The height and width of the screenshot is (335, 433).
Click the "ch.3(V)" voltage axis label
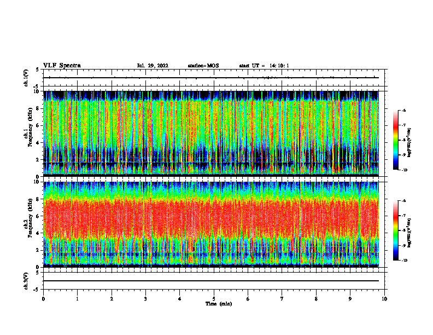[x=26, y=281]
